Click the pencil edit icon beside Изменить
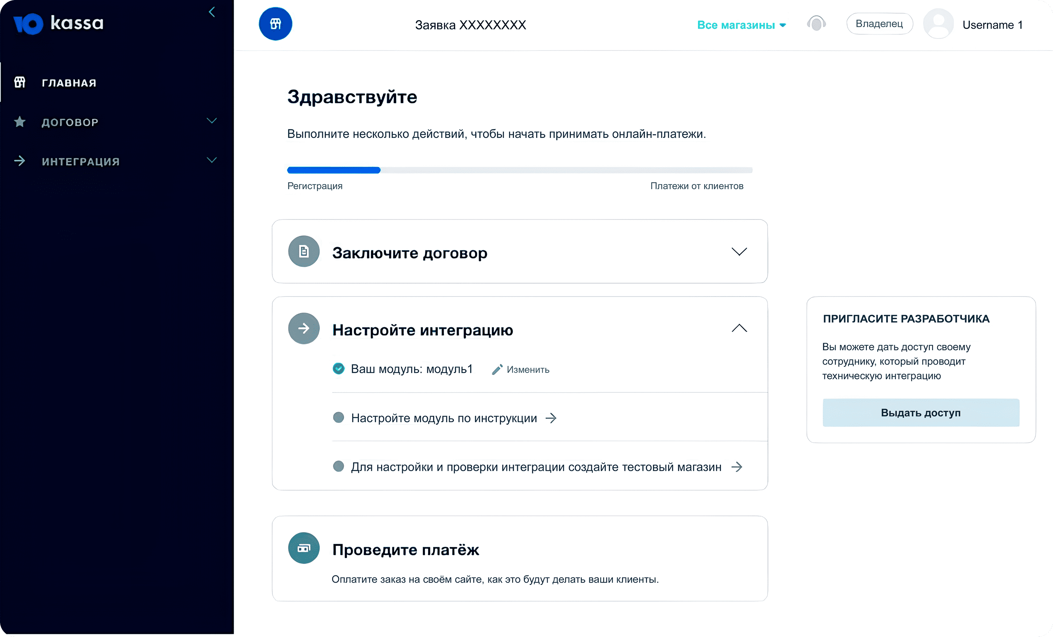Image resolution: width=1053 pixels, height=637 pixels. click(497, 369)
